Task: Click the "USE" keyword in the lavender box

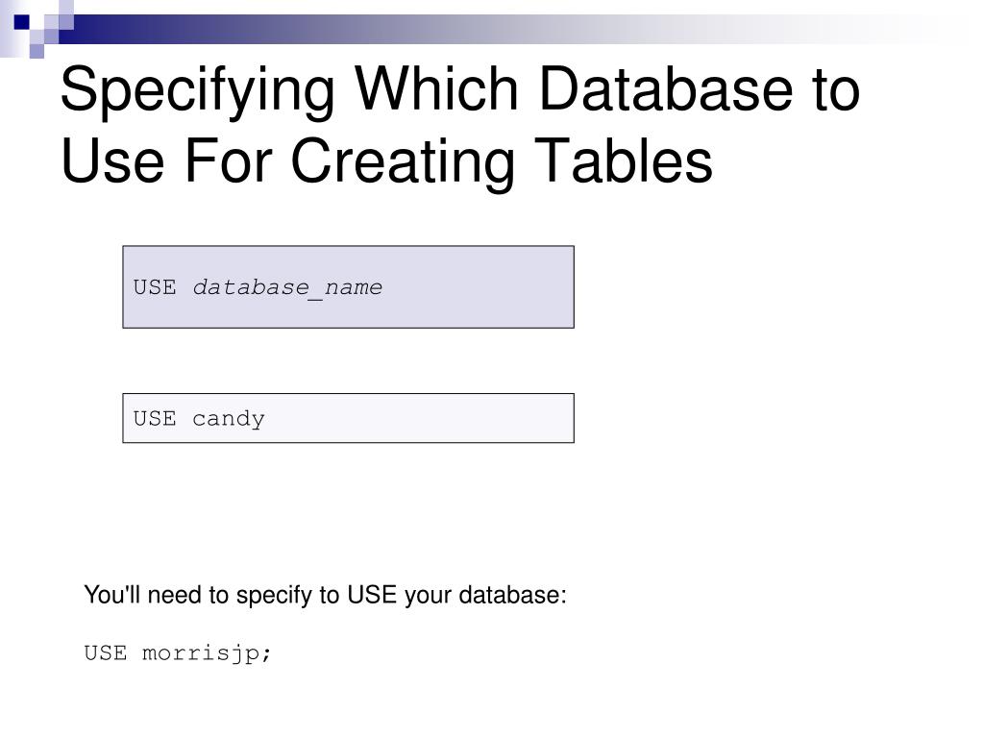Action: pos(155,287)
